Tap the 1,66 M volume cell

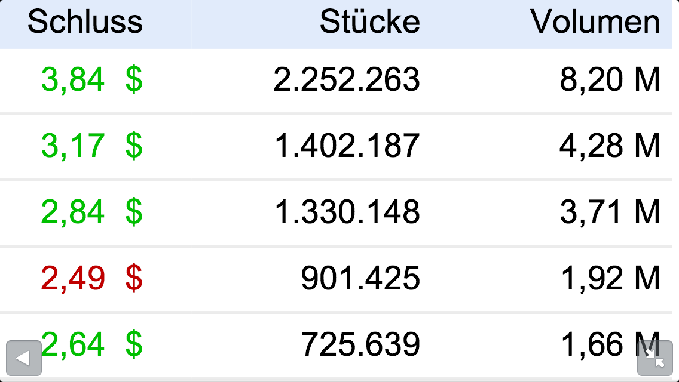[598, 344]
